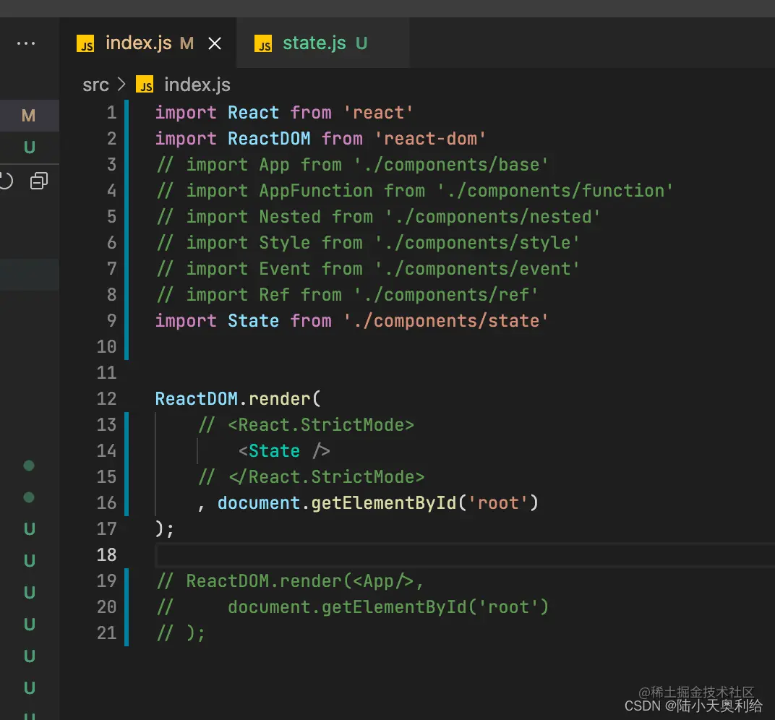Click the upper green dot in sidebar
775x720 pixels.
(29, 466)
